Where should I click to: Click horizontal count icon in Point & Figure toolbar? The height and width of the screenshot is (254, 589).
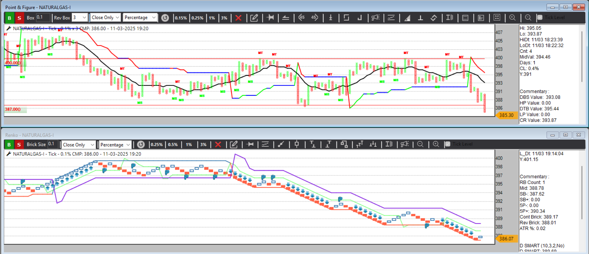click(x=270, y=17)
